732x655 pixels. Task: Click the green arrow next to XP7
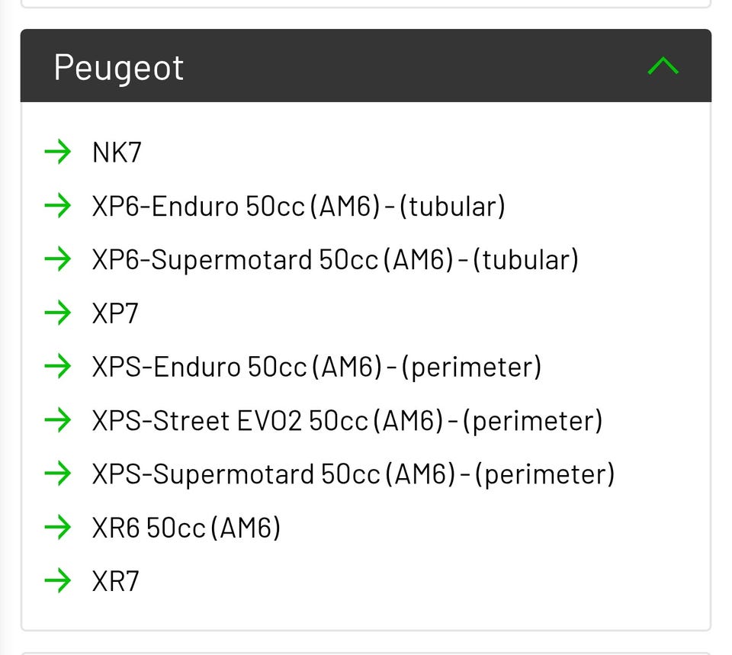coord(58,313)
